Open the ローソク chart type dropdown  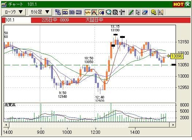14,12
